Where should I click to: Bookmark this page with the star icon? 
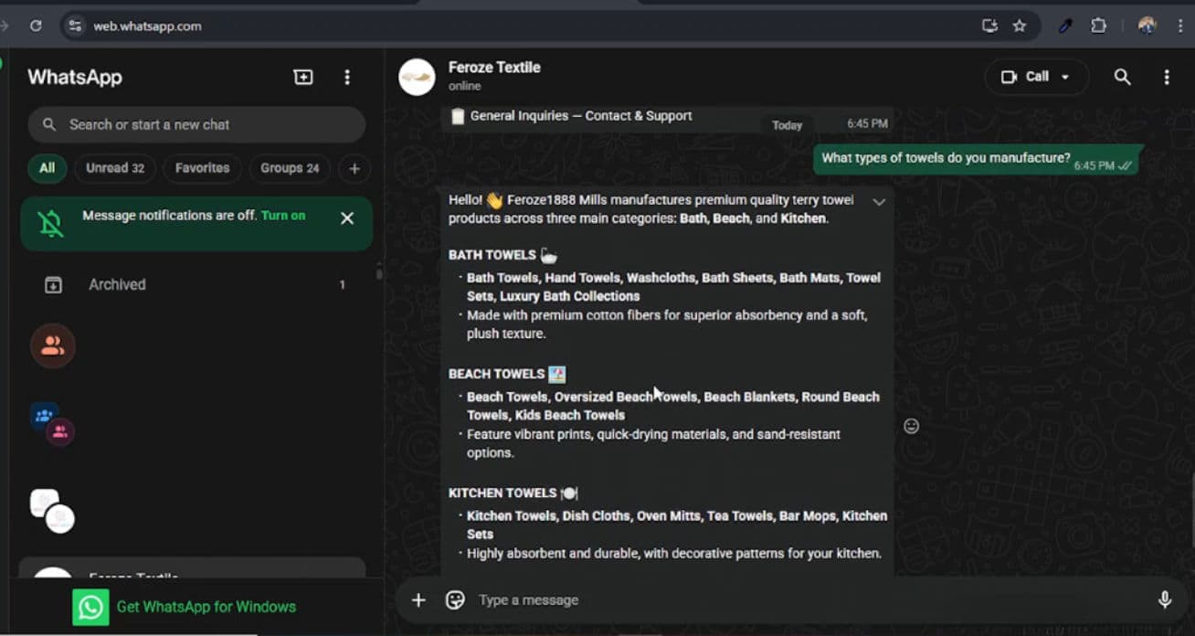pyautogui.click(x=1020, y=26)
